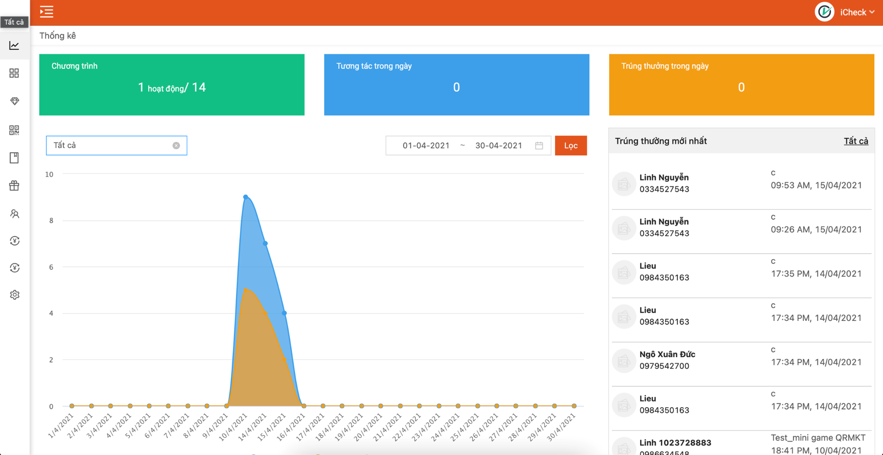This screenshot has height=455, width=883.
Task: Open the four-squares grid sidebar icon
Action: [x=14, y=73]
